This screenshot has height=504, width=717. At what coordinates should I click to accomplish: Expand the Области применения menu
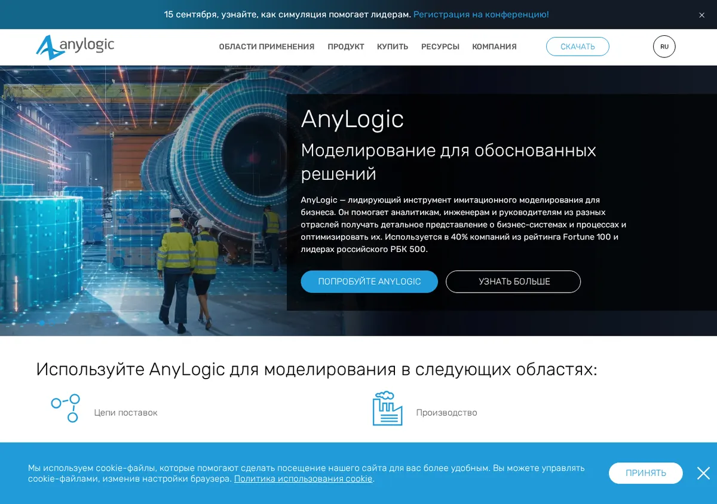point(266,47)
